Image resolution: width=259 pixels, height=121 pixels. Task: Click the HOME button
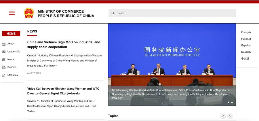click(11, 33)
